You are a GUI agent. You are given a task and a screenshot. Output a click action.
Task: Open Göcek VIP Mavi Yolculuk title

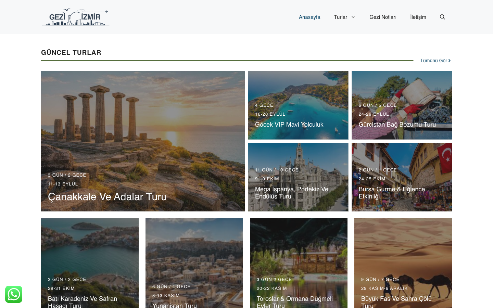(289, 125)
